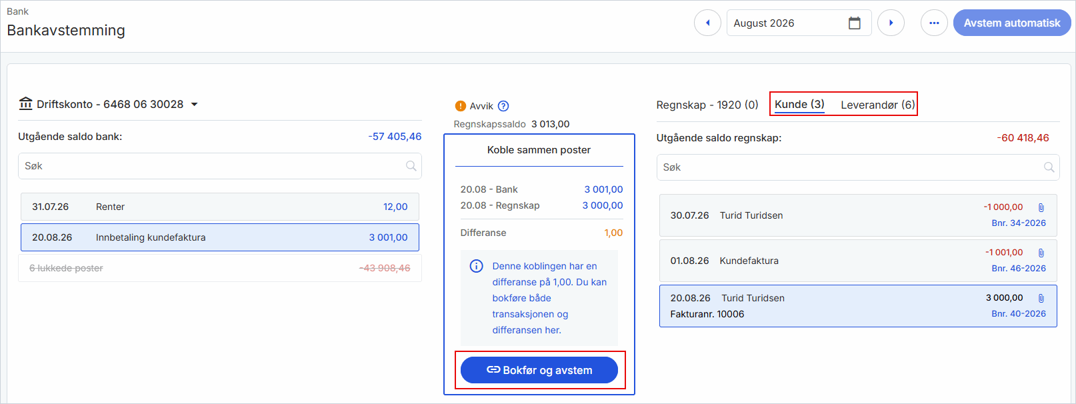
Task: Click the accounting-side Søk search field
Action: pyautogui.click(x=858, y=167)
